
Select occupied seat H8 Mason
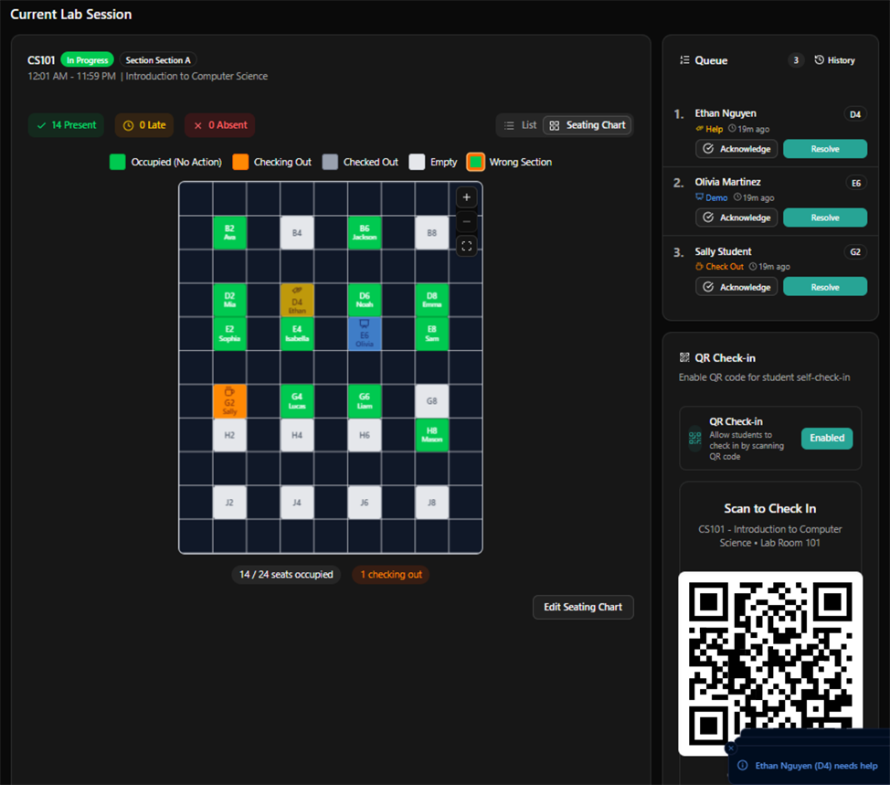point(432,435)
